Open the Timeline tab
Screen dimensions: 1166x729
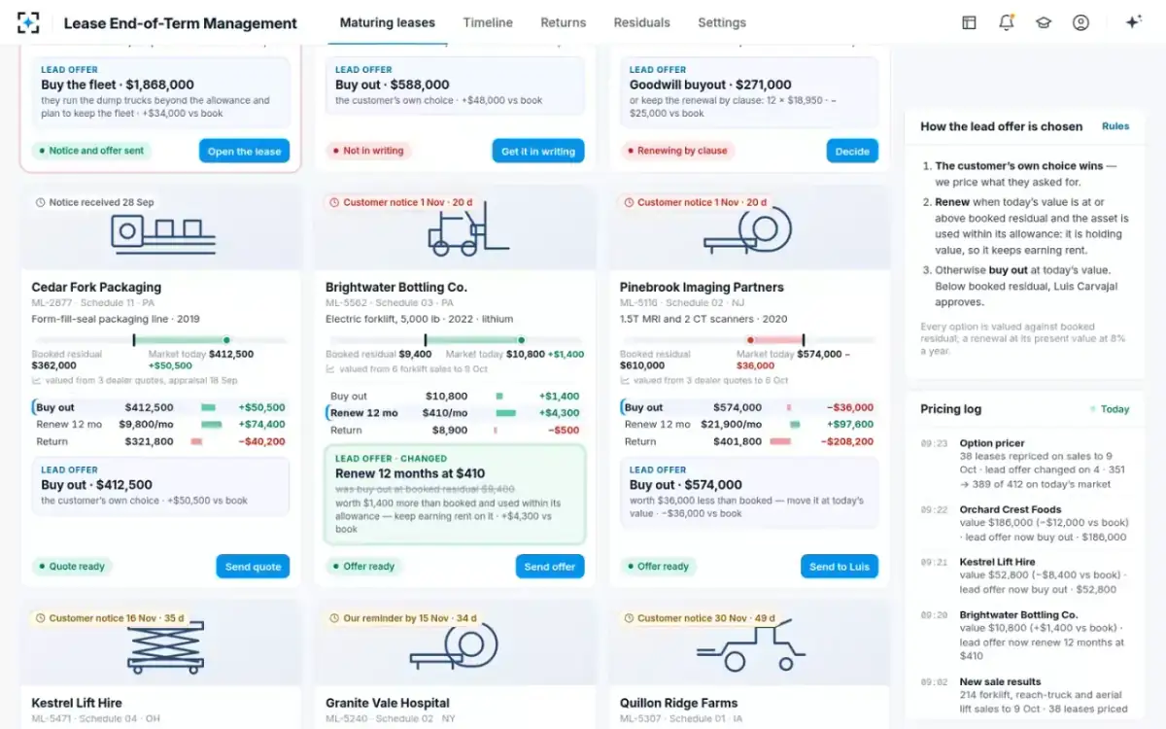[488, 22]
